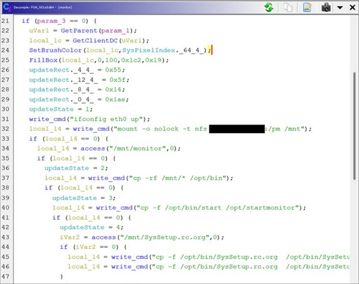
Task: Click the green refresh decompile icon
Action: coord(269,7)
